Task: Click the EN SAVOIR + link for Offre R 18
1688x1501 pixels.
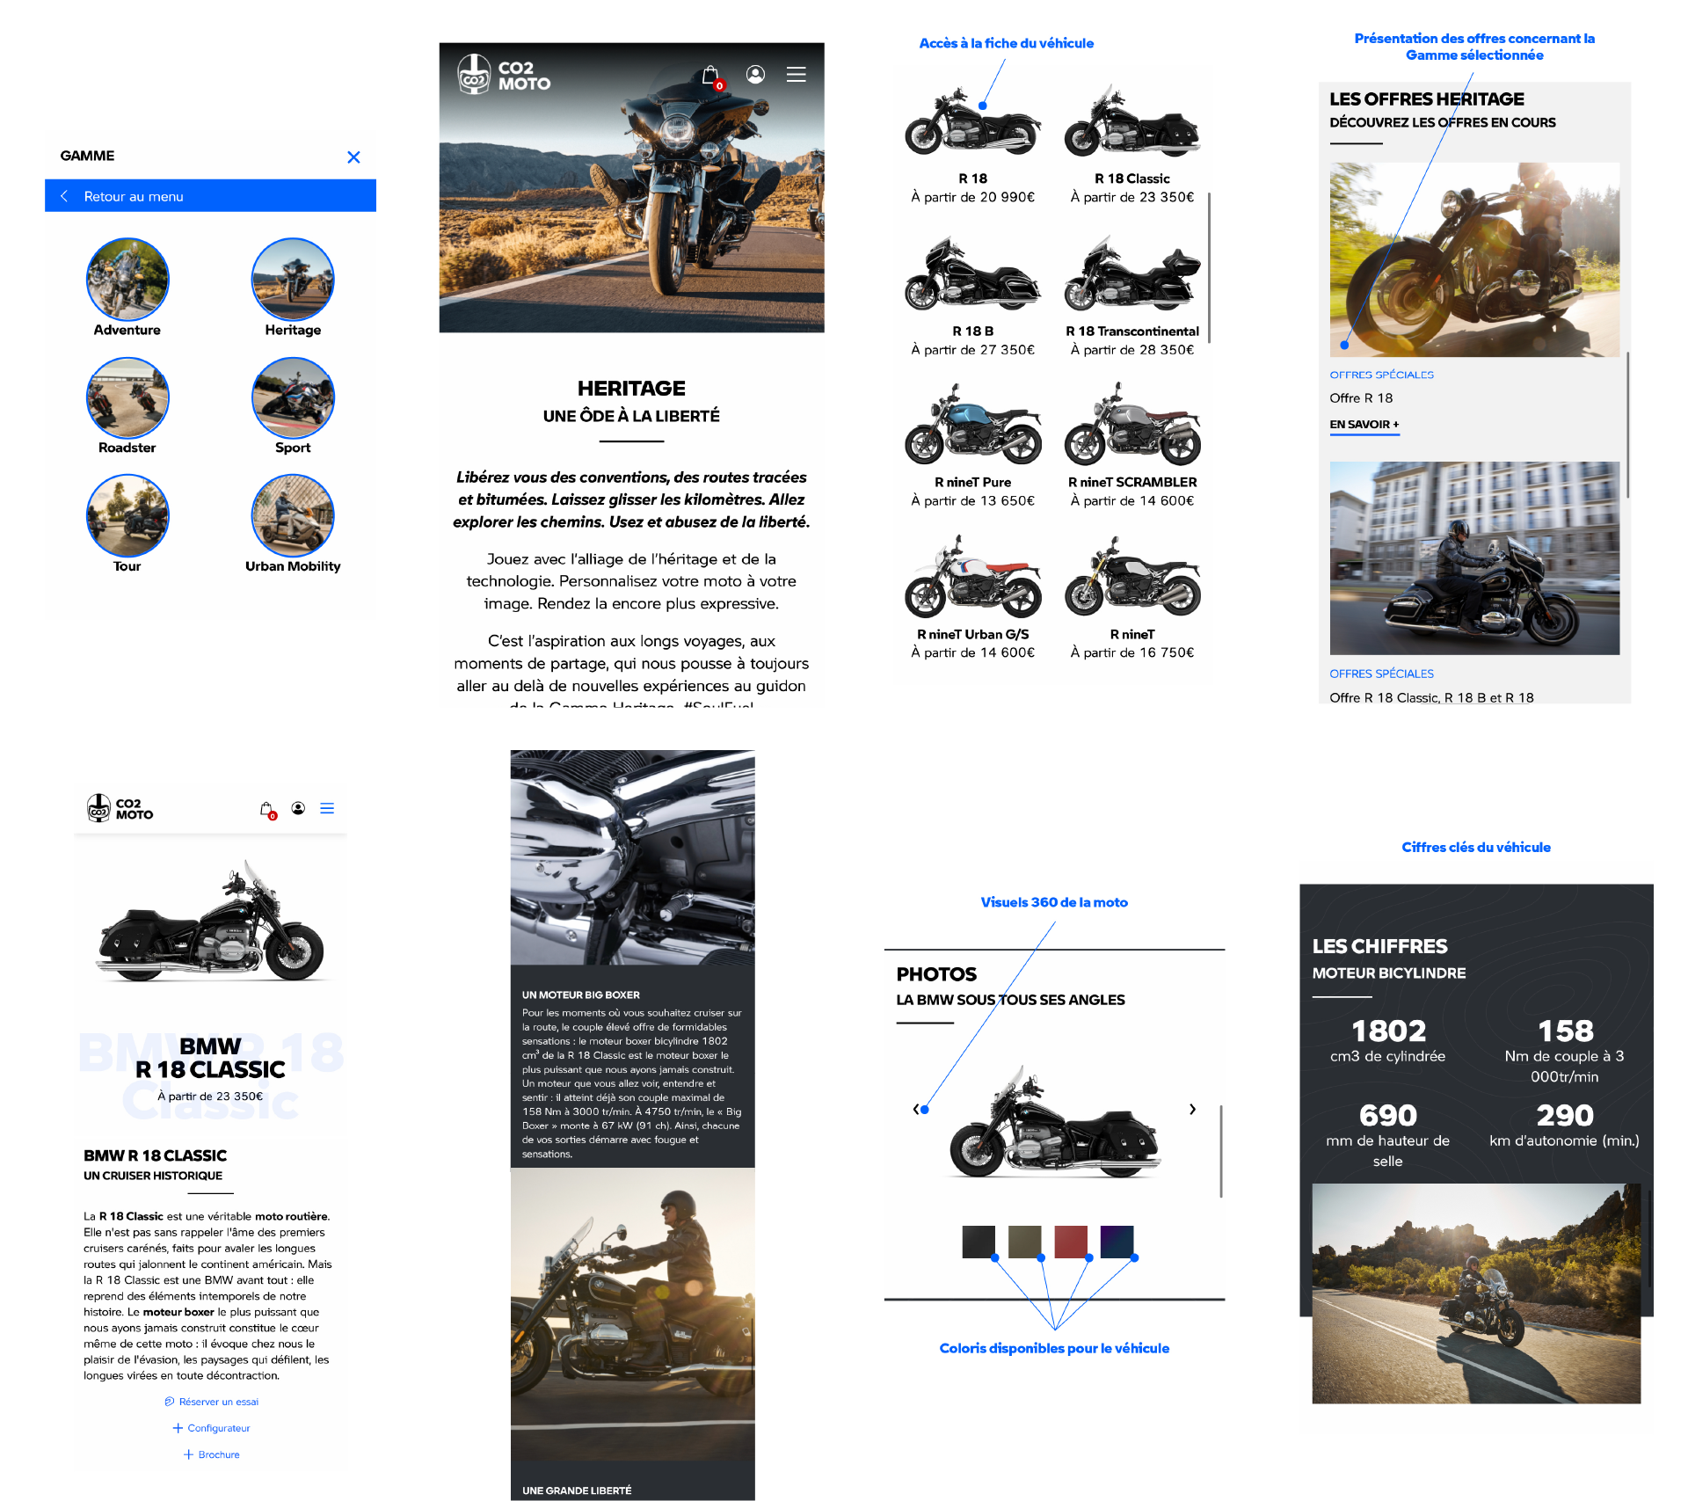Action: pyautogui.click(x=1364, y=425)
